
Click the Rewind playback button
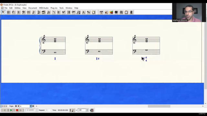[5, 110]
